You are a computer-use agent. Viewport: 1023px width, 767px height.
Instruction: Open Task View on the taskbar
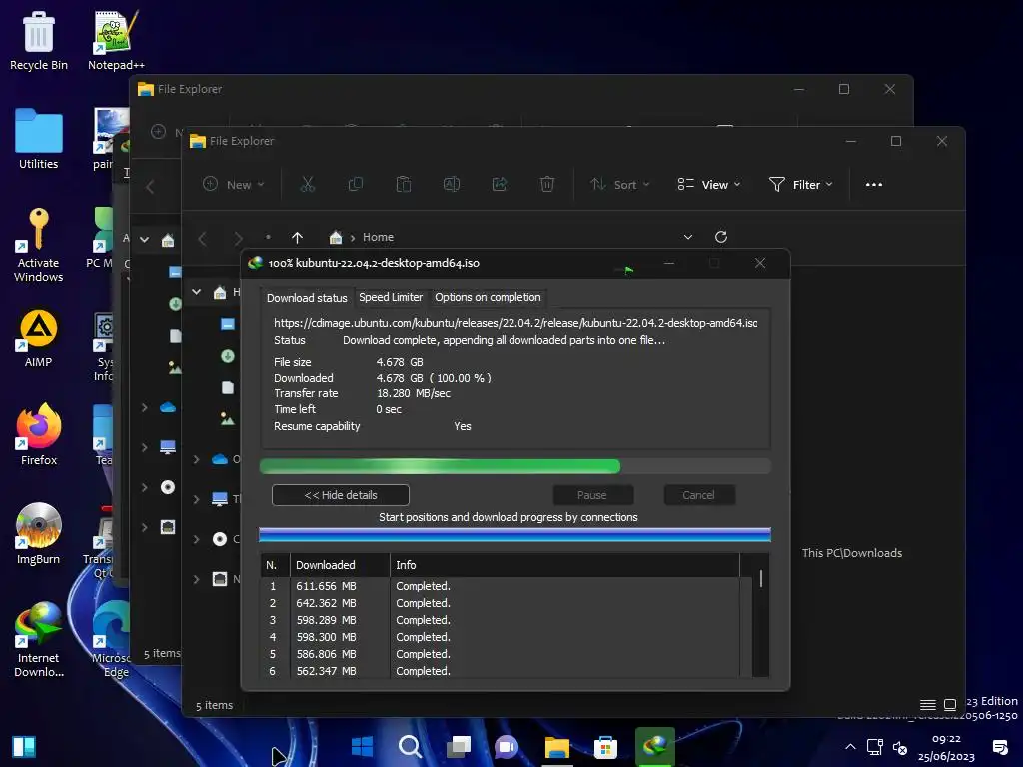[x=459, y=746]
